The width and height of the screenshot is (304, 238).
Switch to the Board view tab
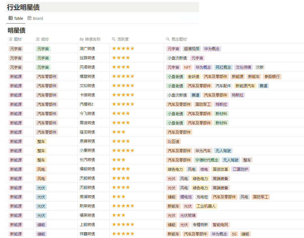click(x=35, y=19)
